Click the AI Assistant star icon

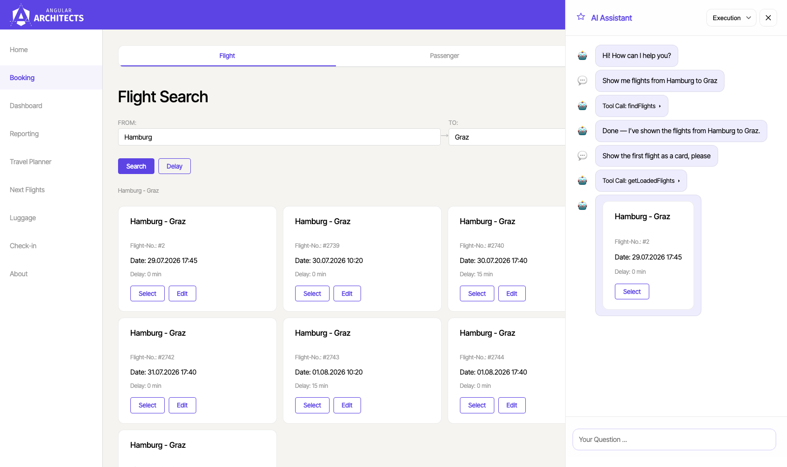point(581,17)
